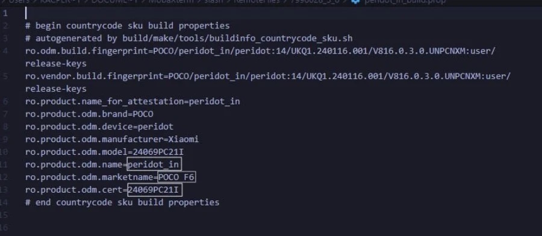Select line number 11 in the gutter
This screenshot has width=542, height=236.
point(5,164)
